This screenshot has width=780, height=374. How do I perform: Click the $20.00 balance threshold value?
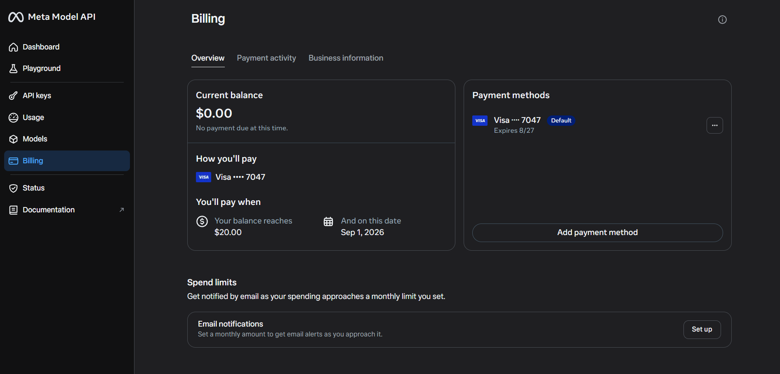coord(228,232)
